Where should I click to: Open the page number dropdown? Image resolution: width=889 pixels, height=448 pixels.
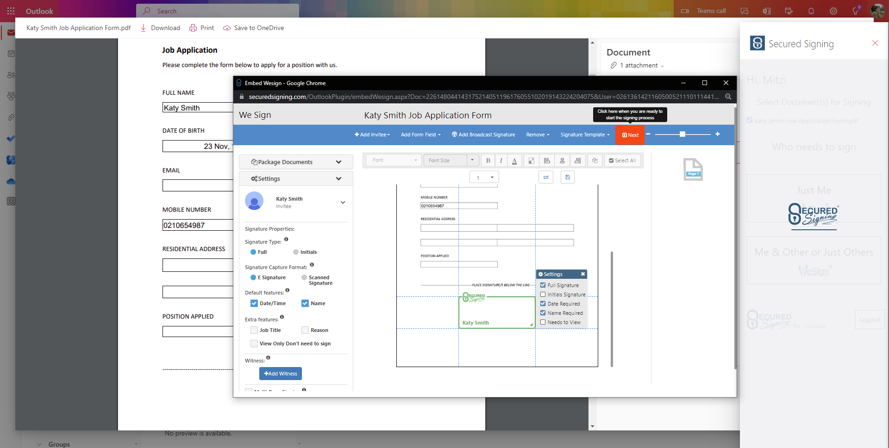(484, 178)
